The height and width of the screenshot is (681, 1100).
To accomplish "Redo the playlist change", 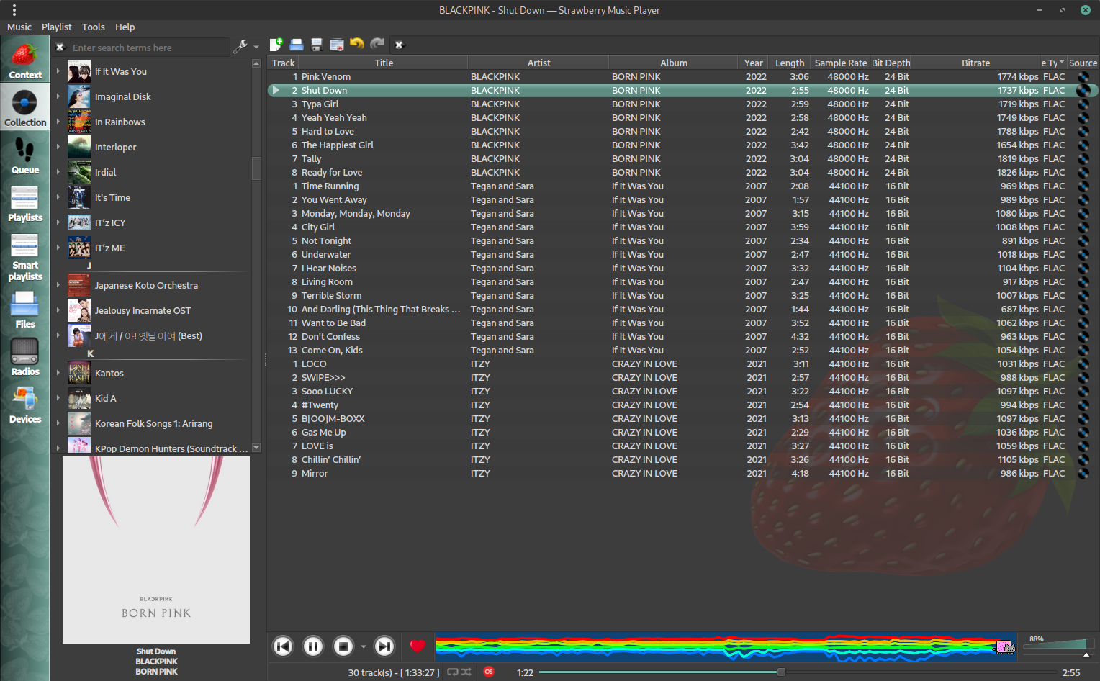I will click(x=377, y=45).
